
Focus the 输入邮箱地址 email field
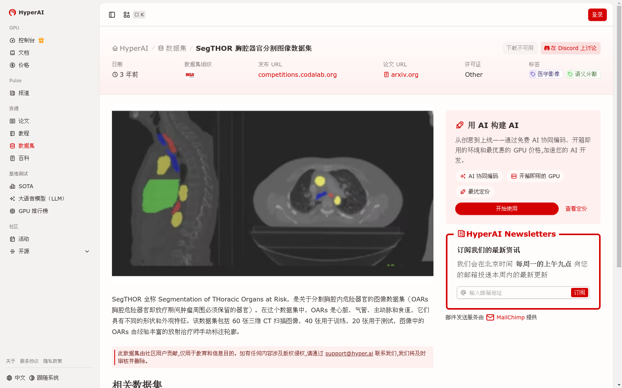(519, 293)
